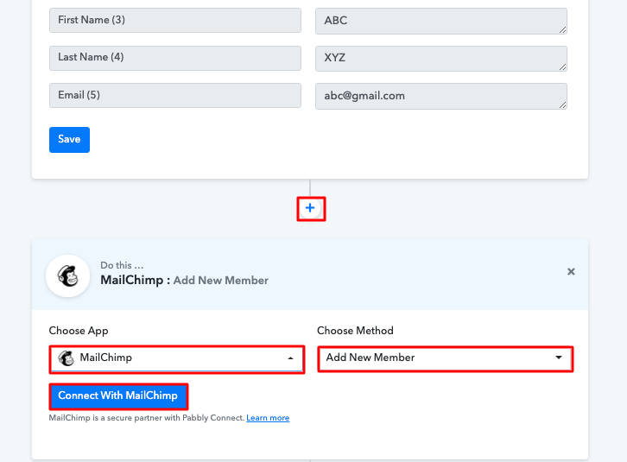Click the resize handle of the abc@gmail.com field

[x=562, y=104]
